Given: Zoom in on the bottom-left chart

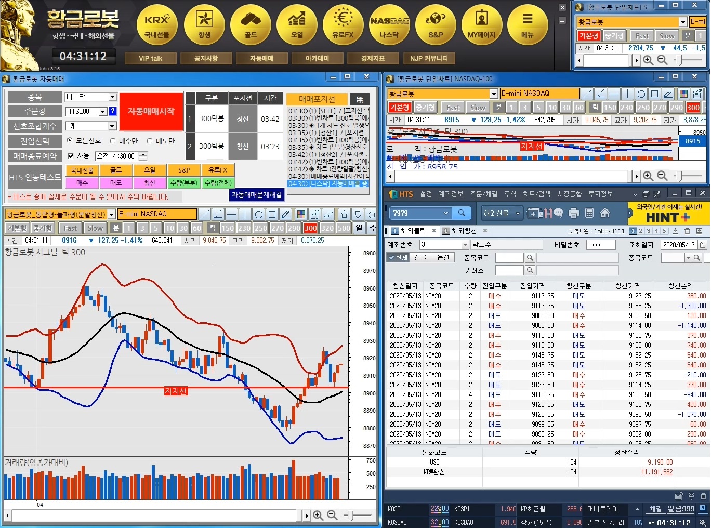Looking at the screenshot, I should [318, 516].
